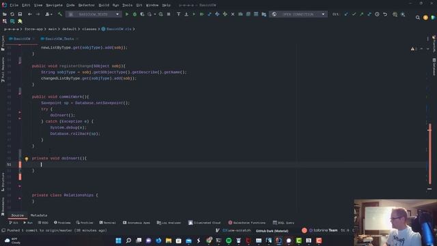Open the BasicUOW_Tests run configuration dropdown

94,14
